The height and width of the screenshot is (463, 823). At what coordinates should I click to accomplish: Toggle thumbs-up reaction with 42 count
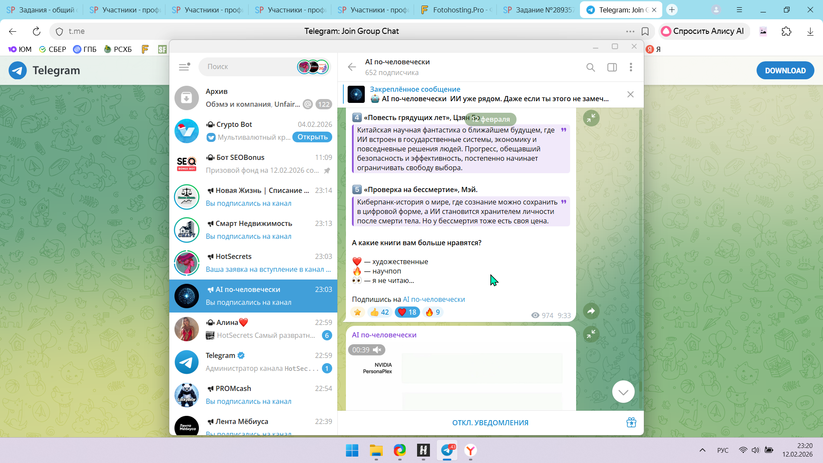(379, 312)
